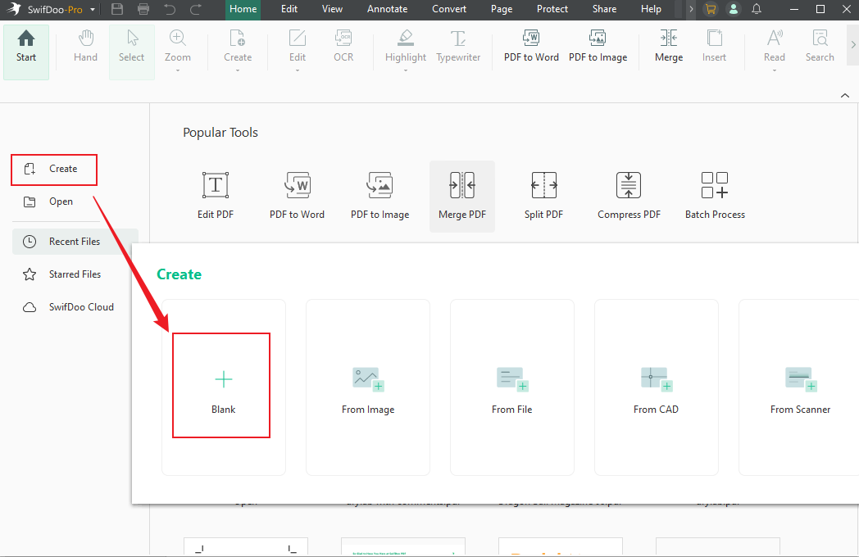The width and height of the screenshot is (859, 557).
Task: Activate the Select tool
Action: point(131,45)
